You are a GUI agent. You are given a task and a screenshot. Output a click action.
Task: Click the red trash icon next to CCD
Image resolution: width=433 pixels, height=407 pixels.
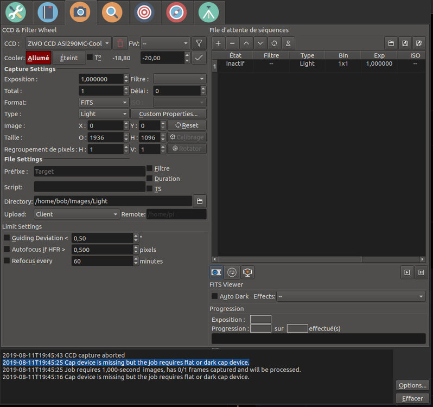(x=120, y=43)
